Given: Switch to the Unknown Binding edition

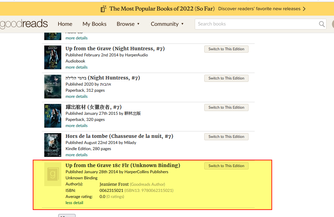Looking at the screenshot, I should [x=226, y=166].
